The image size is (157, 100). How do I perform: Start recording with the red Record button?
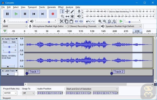[x=53, y=14]
